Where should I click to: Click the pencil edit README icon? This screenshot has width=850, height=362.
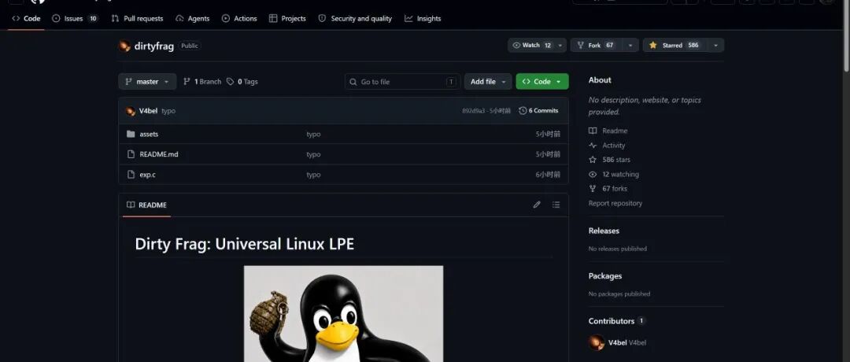(537, 205)
